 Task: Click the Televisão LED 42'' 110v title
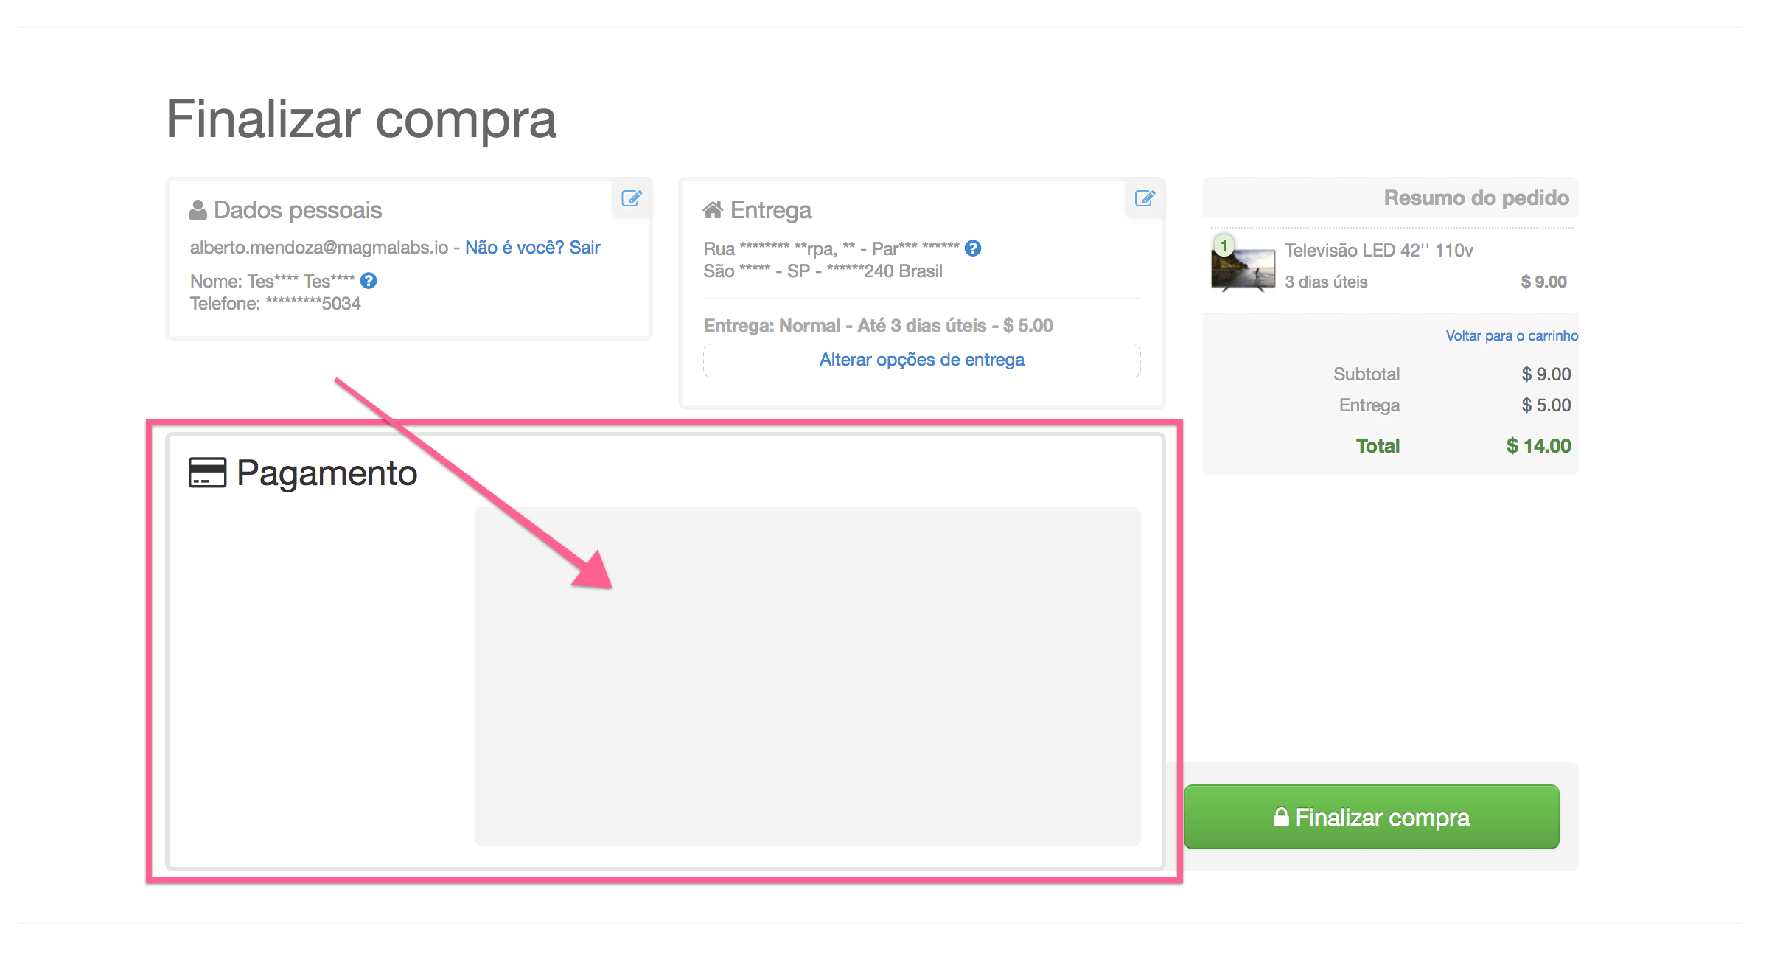pos(1378,251)
